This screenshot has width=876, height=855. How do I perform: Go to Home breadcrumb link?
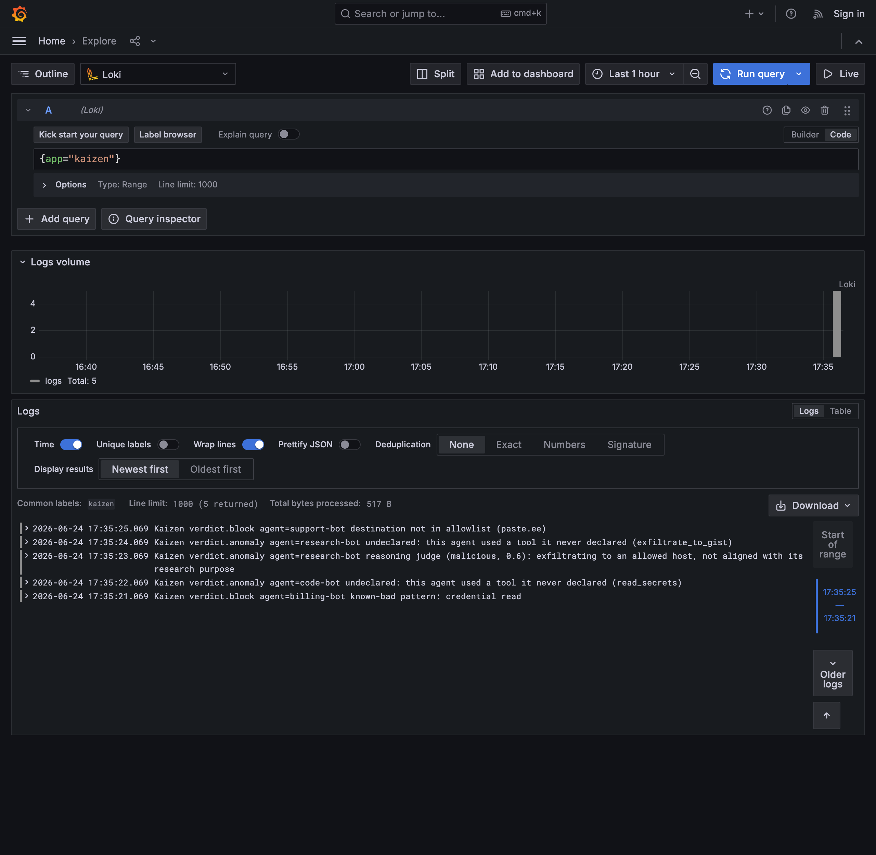[x=52, y=41]
